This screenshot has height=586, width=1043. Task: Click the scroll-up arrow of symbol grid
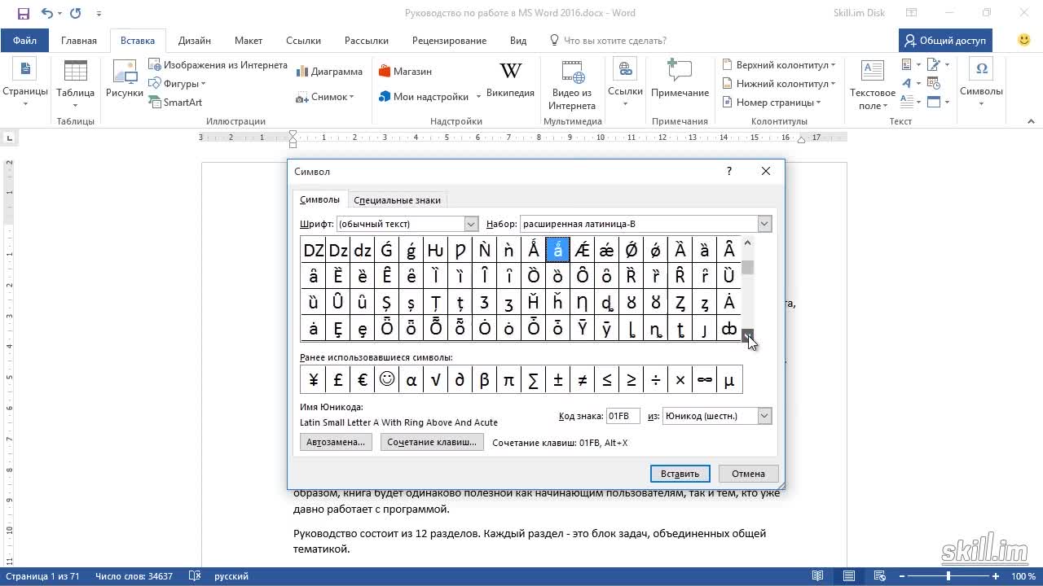(747, 243)
